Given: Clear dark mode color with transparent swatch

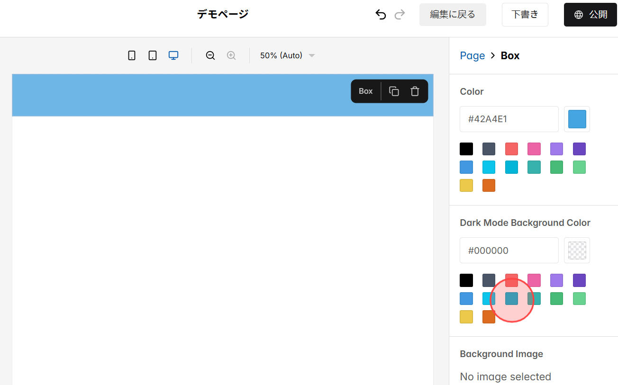Looking at the screenshot, I should click(x=577, y=250).
